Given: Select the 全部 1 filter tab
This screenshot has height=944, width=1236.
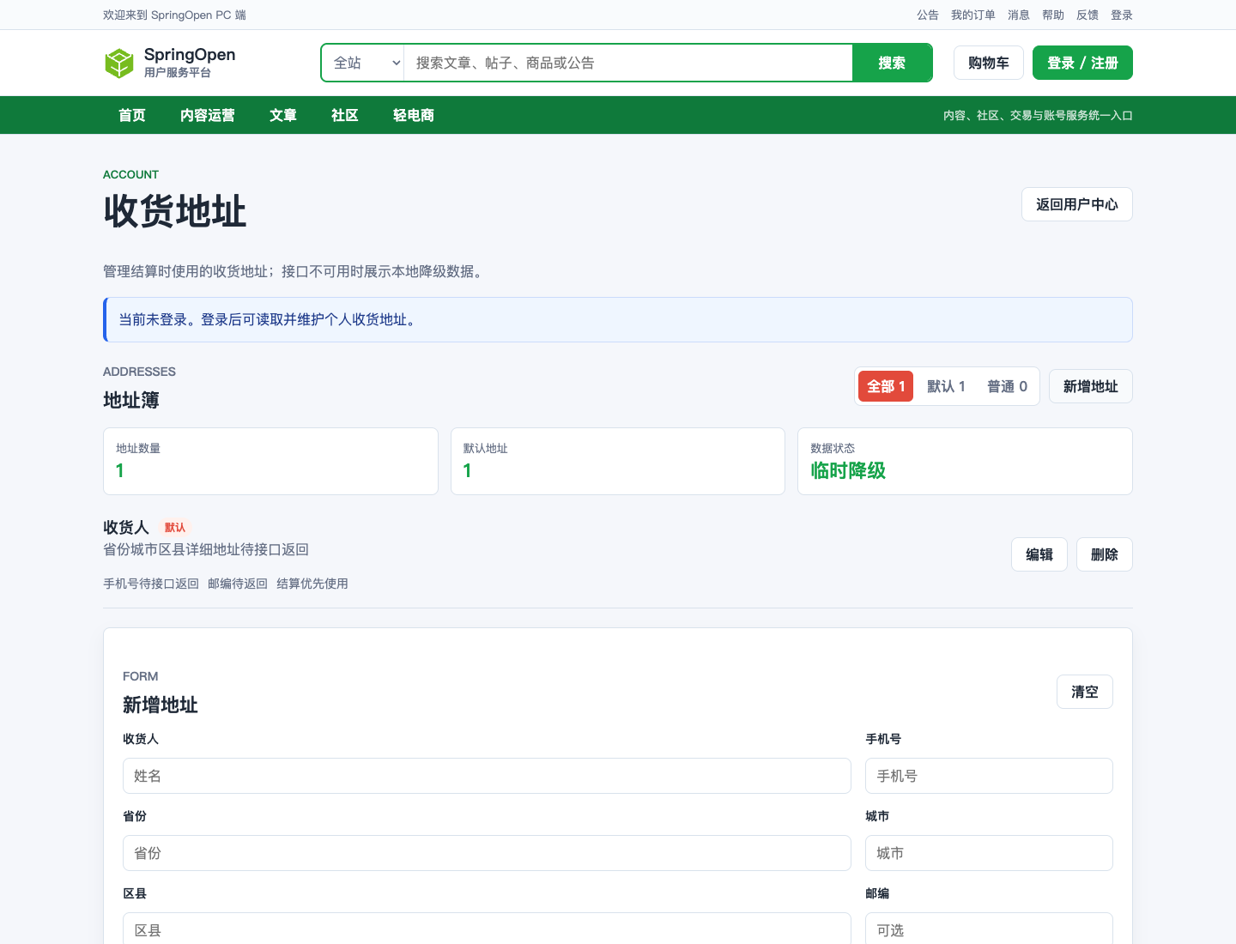Looking at the screenshot, I should click(886, 386).
